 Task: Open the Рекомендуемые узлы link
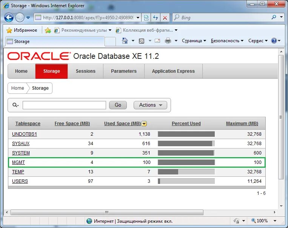[83, 30]
